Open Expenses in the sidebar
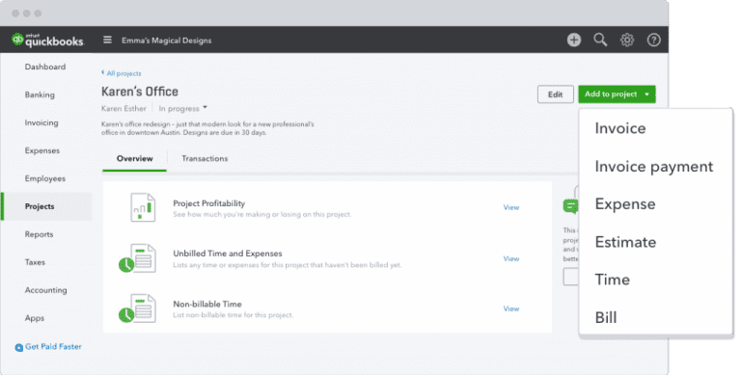This screenshot has width=741, height=375. [x=42, y=150]
